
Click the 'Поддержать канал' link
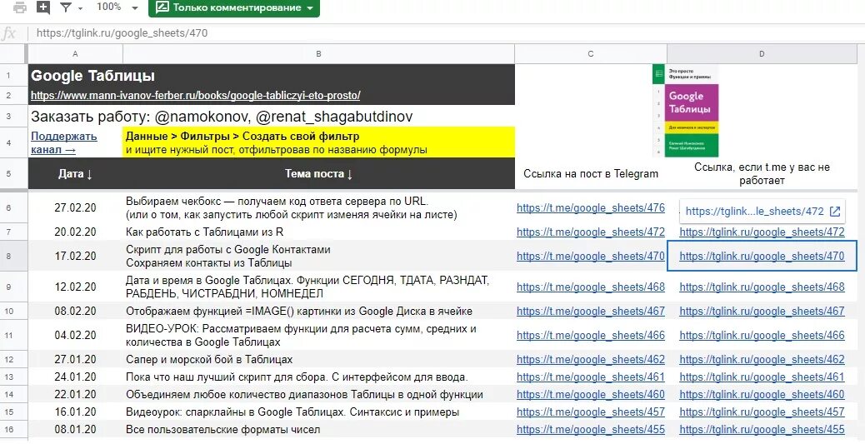[64, 142]
